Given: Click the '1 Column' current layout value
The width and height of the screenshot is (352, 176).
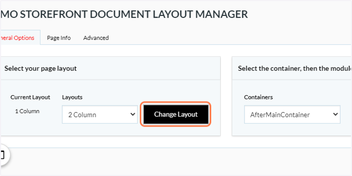Looking at the screenshot, I should [27, 111].
